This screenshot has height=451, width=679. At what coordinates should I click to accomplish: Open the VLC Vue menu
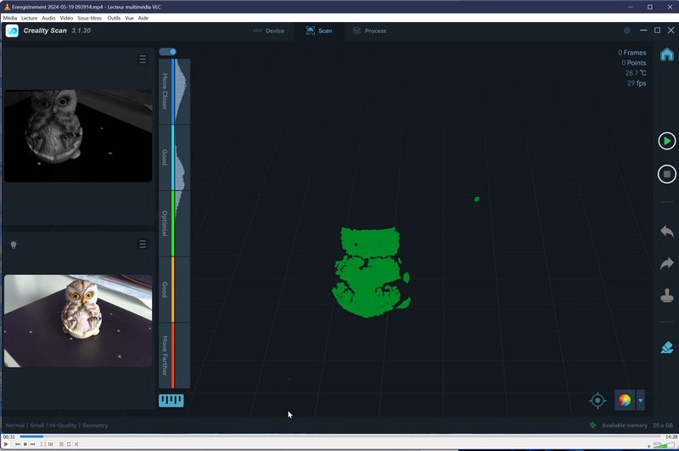click(x=129, y=18)
